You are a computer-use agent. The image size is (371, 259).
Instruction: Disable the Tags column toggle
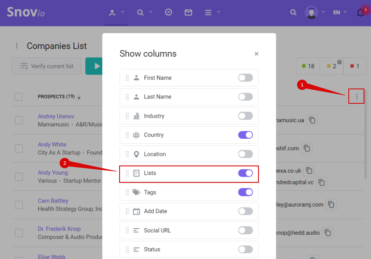(x=245, y=192)
